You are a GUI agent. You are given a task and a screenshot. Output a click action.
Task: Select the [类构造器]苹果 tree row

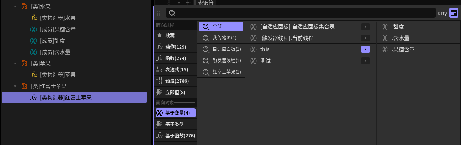point(74,75)
